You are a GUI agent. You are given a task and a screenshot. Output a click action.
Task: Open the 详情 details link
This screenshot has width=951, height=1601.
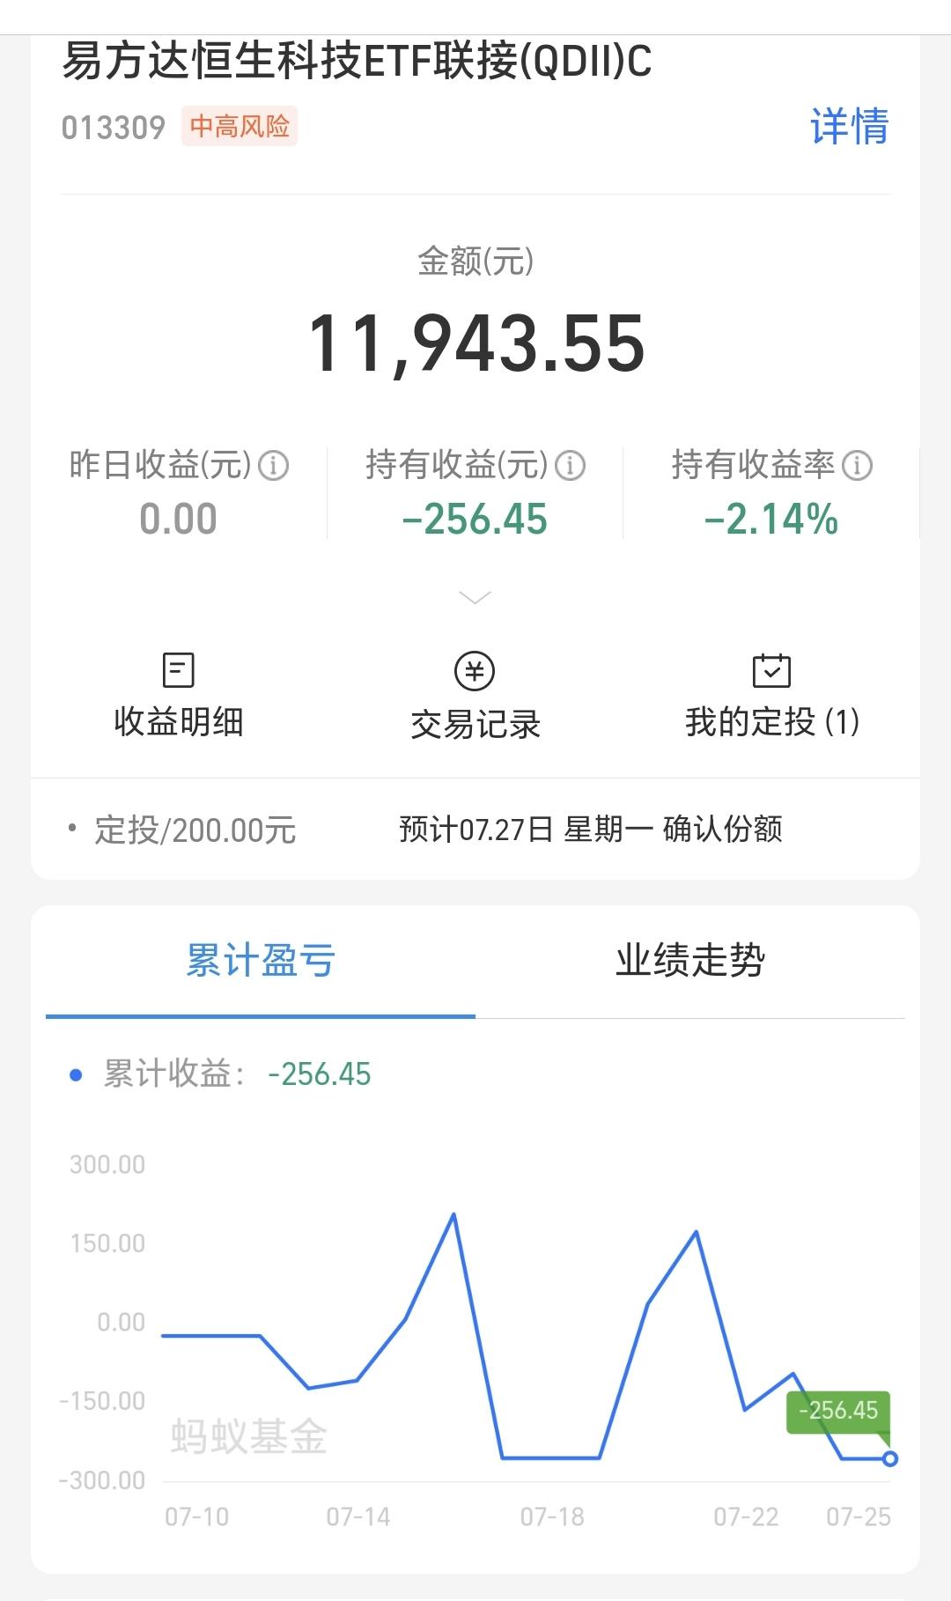pyautogui.click(x=849, y=126)
